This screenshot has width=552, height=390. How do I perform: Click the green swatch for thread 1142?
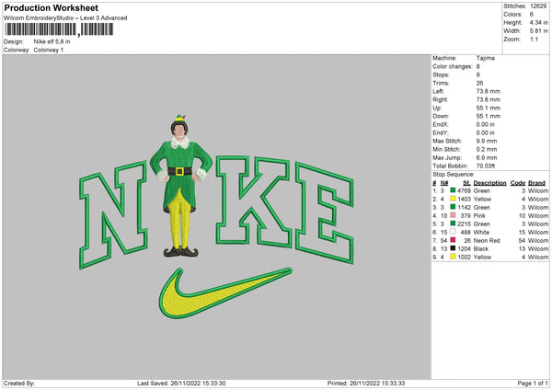click(453, 207)
